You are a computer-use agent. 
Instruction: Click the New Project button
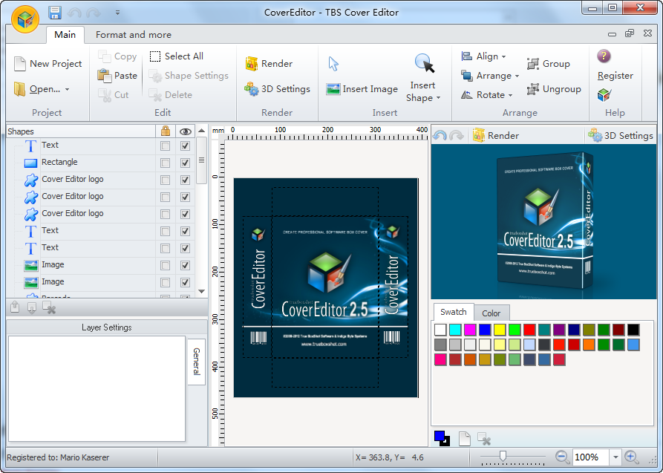[48, 64]
